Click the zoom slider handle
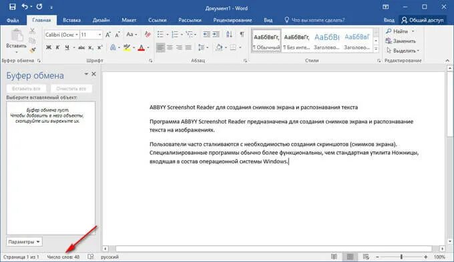Image resolution: width=454 pixels, height=262 pixels. tap(401, 257)
